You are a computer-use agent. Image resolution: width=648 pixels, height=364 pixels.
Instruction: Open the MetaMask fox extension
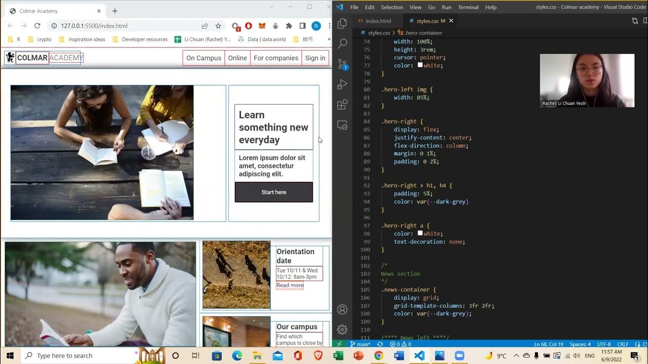(262, 26)
